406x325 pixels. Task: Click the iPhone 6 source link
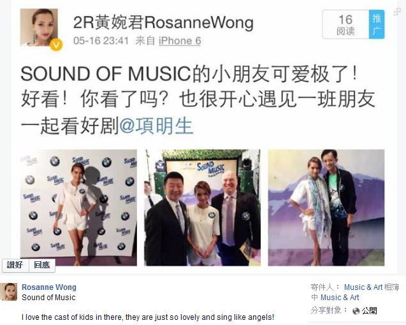(x=180, y=41)
